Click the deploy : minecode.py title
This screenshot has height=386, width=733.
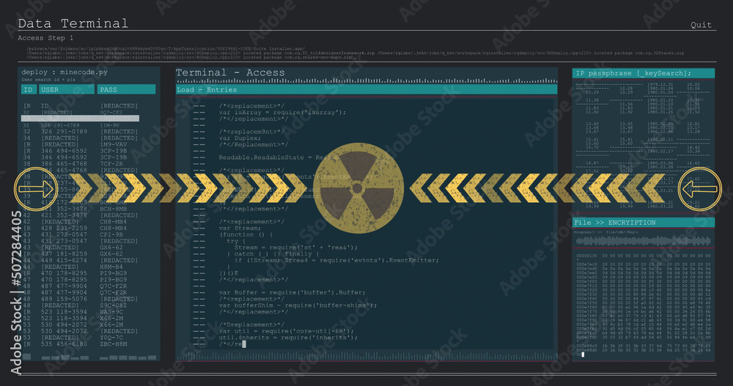65,72
